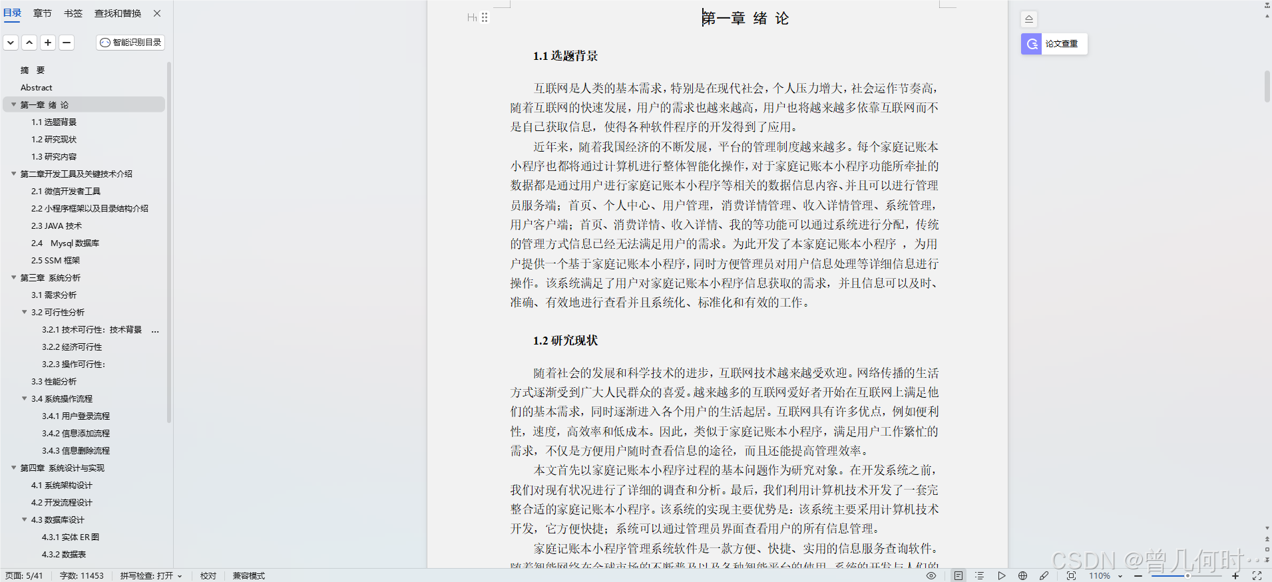Jump to 2.1 微信开发者工具 heading
1272x582 pixels.
pos(66,191)
